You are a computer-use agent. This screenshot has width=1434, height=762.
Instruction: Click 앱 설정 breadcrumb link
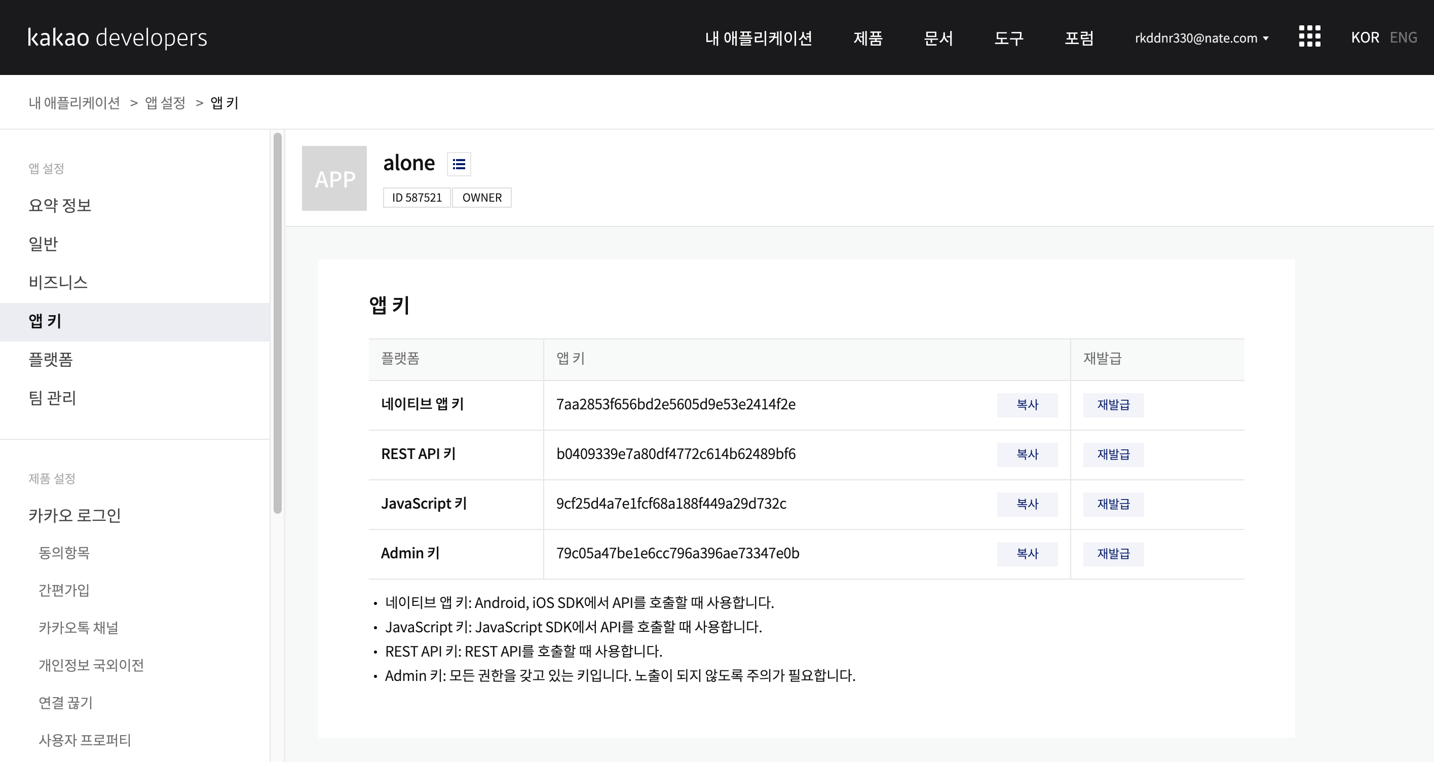pos(165,103)
